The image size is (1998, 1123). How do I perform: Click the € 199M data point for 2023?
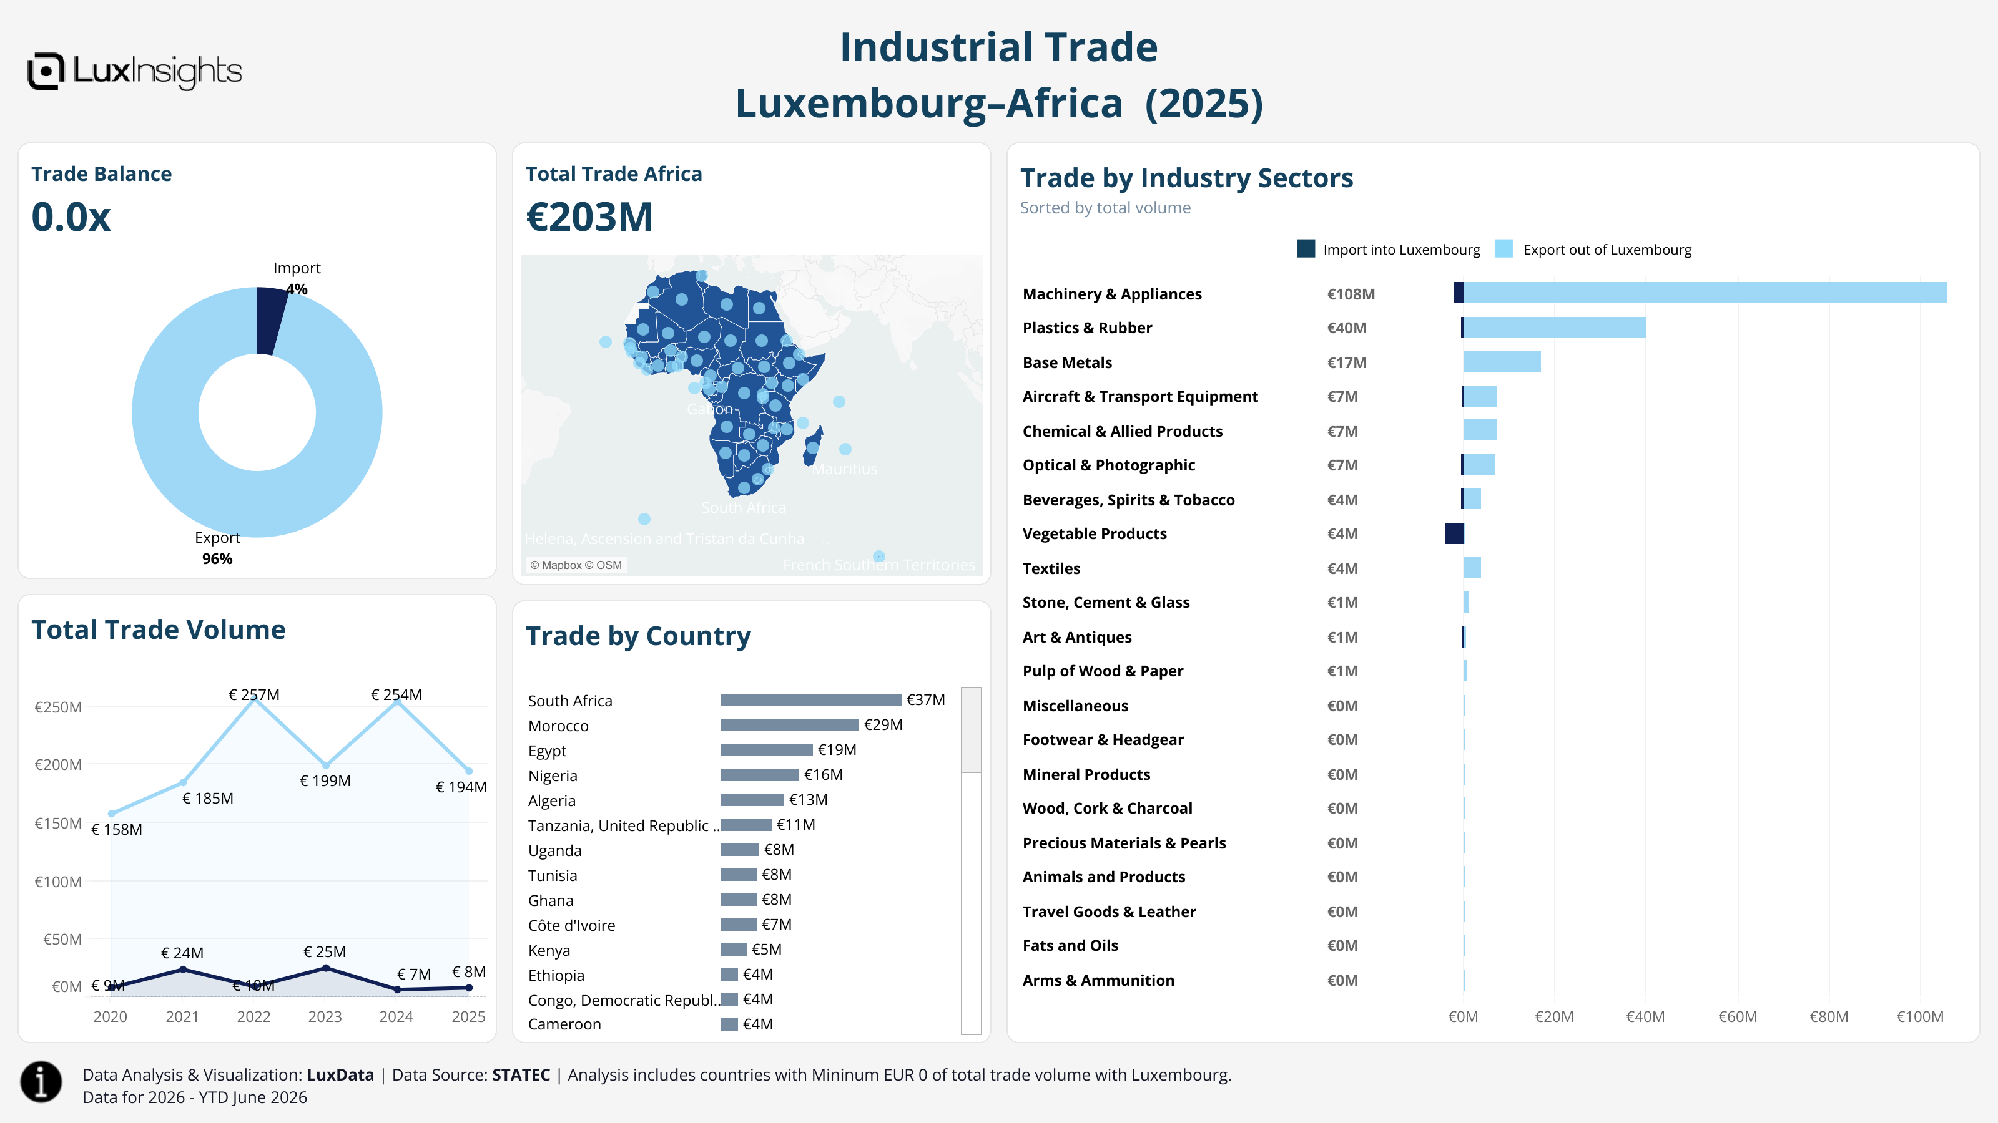pyautogui.click(x=326, y=765)
